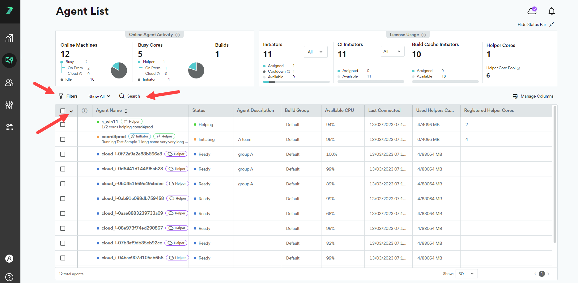The width and height of the screenshot is (578, 283).
Task: Click the notification bell icon
Action: click(x=551, y=11)
